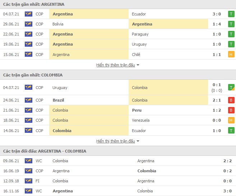The width and height of the screenshot is (236, 196).
Task: Click the T badge for Uruguay–Colombia penalty win
Action: [231, 87]
